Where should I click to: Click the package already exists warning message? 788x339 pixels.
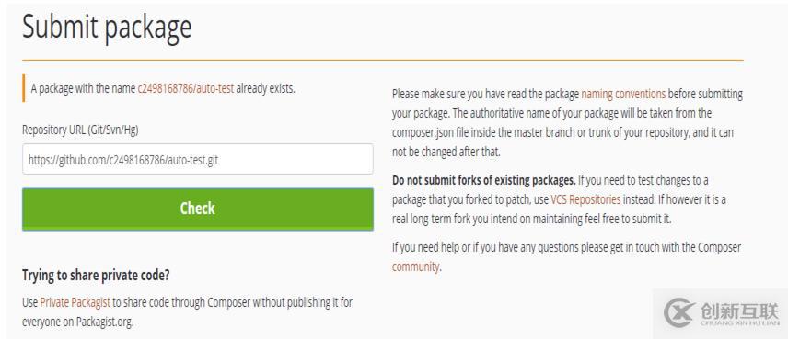pyautogui.click(x=163, y=89)
